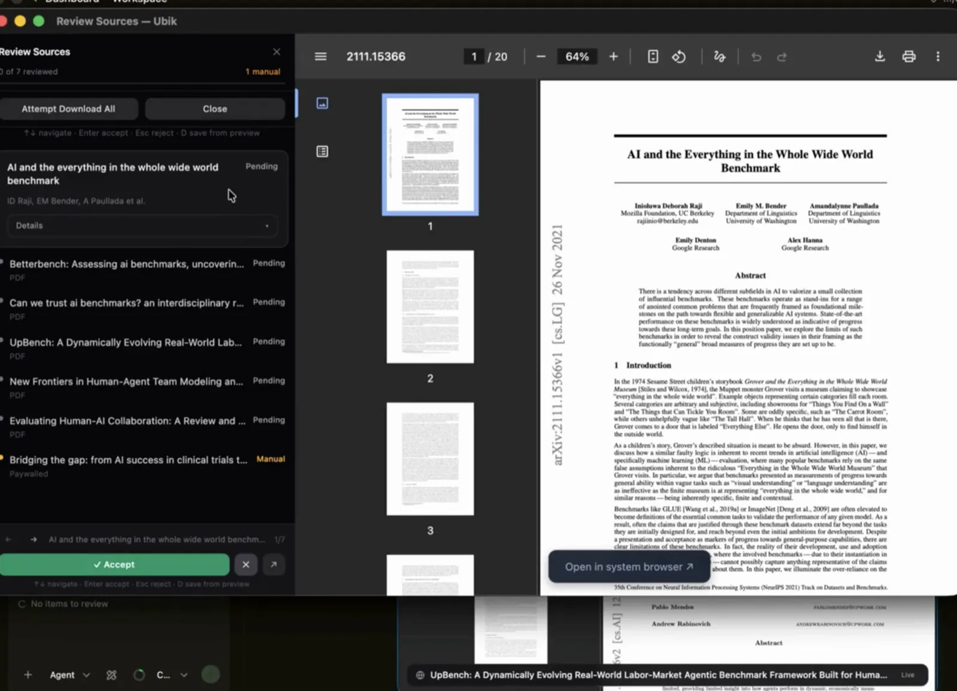
Task: Click UpBench live preview bar title
Action: (659, 675)
